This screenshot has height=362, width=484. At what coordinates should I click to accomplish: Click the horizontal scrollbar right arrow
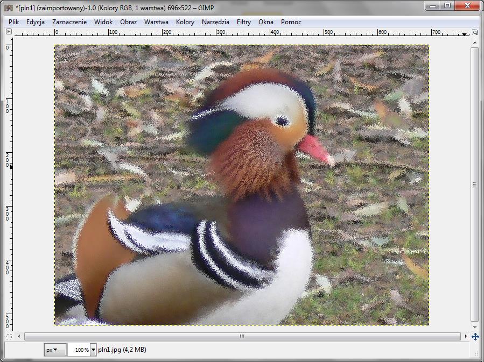(x=466, y=336)
